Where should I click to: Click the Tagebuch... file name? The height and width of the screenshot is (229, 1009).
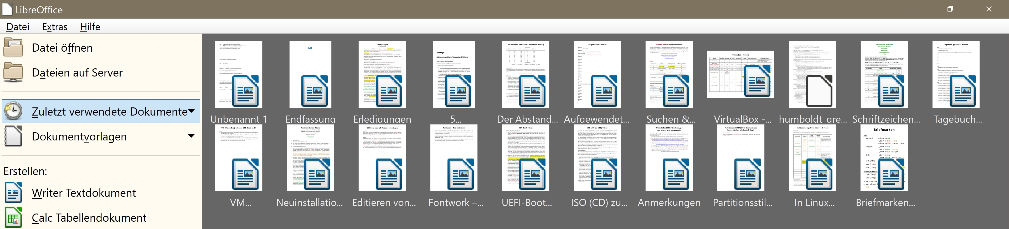(x=957, y=119)
